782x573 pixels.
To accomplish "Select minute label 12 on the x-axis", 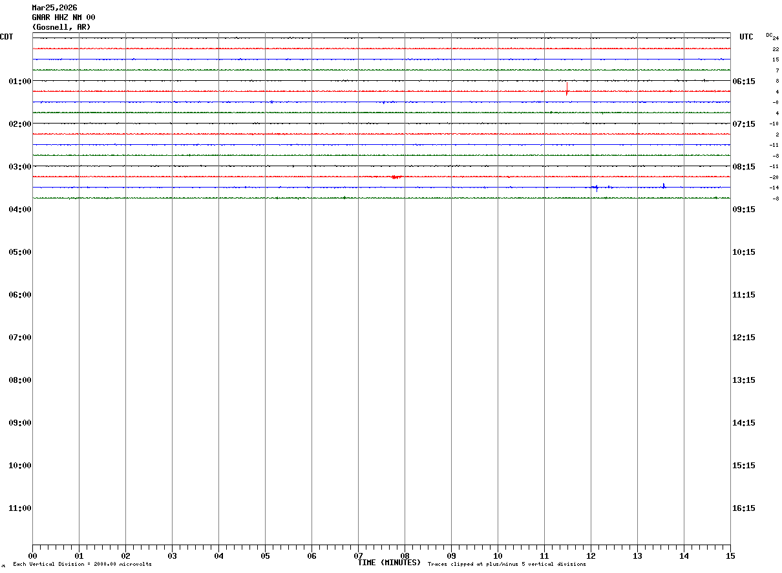I will click(x=591, y=556).
